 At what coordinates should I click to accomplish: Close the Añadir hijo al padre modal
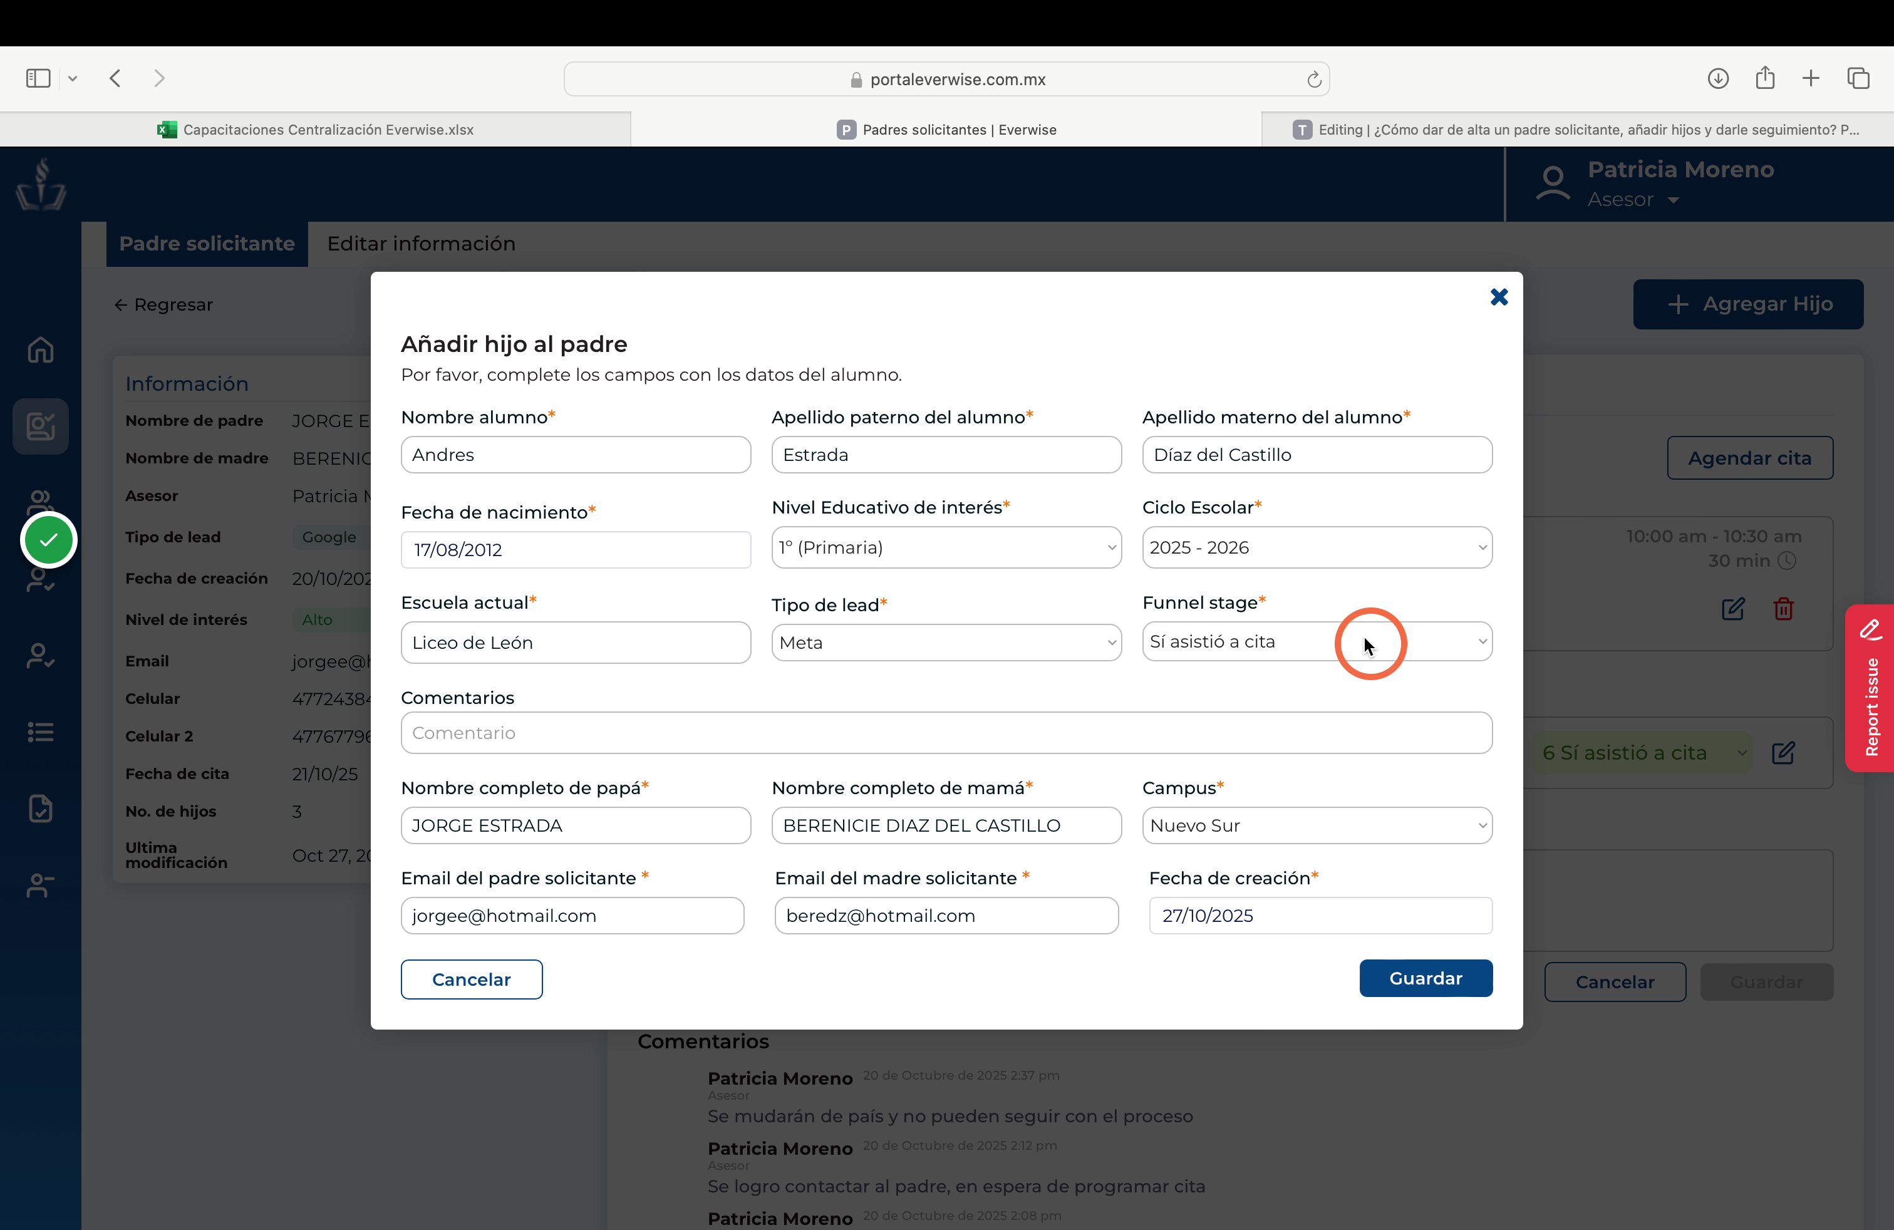tap(1499, 297)
